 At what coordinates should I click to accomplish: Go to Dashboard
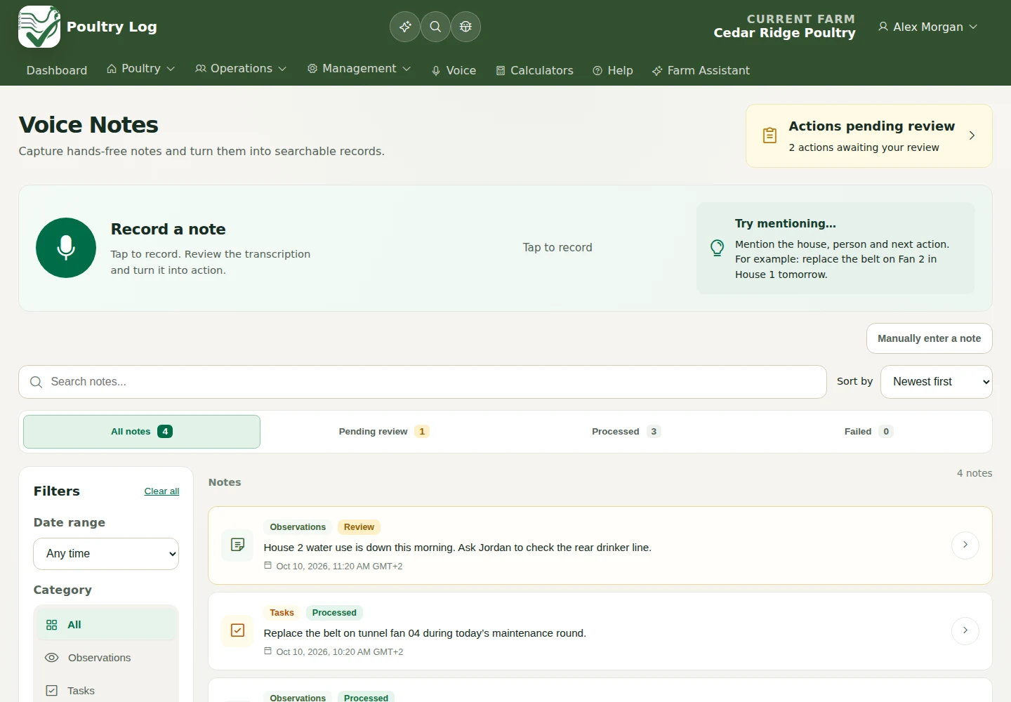click(57, 70)
